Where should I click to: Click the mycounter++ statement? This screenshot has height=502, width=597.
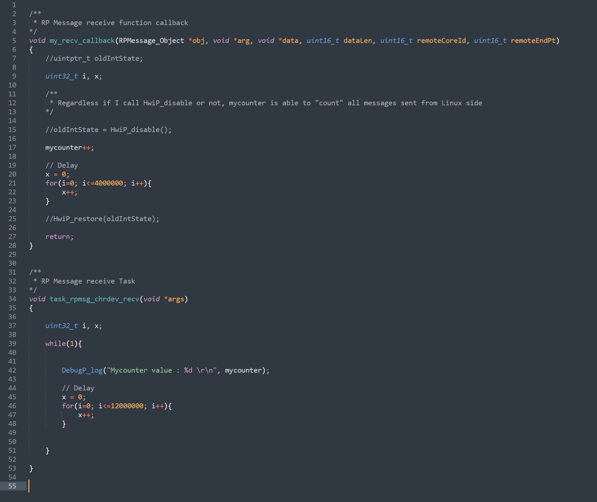pos(69,148)
